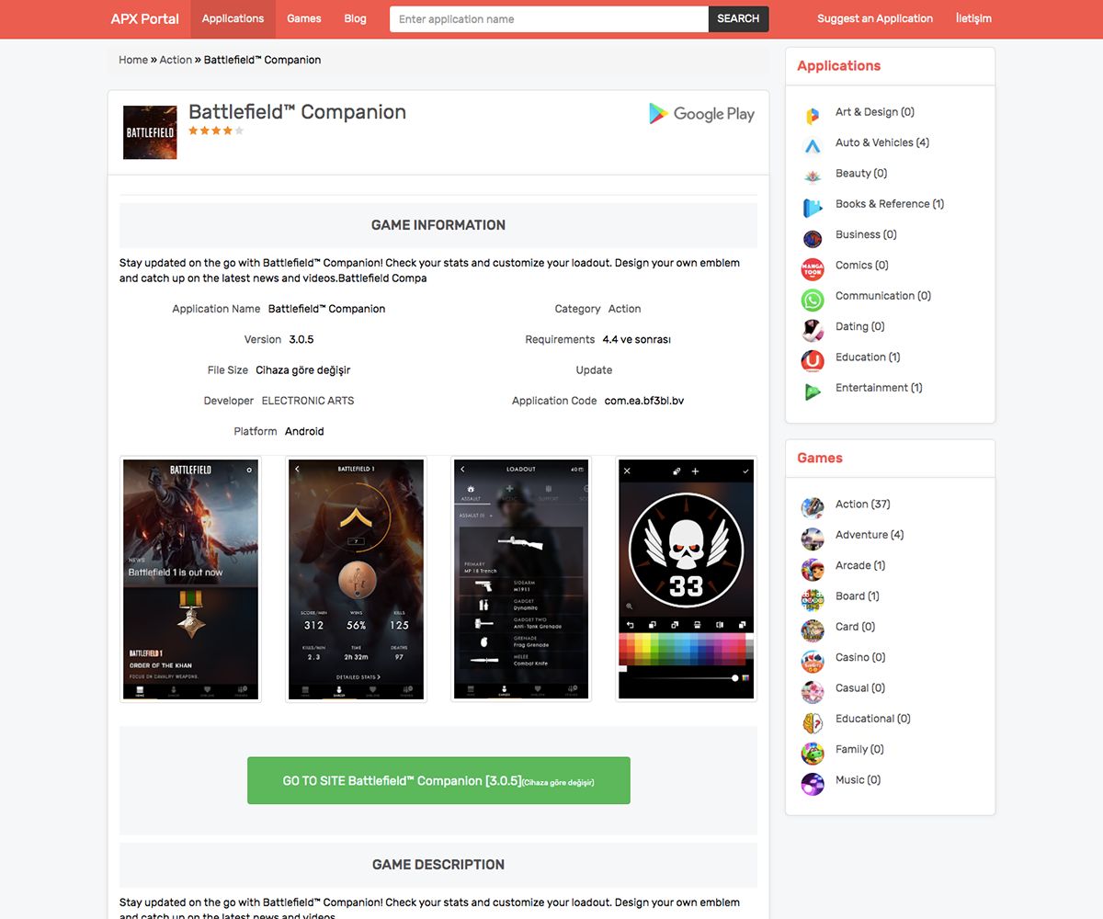The image size is (1103, 919).
Task: Click the Card games icon
Action: [813, 630]
